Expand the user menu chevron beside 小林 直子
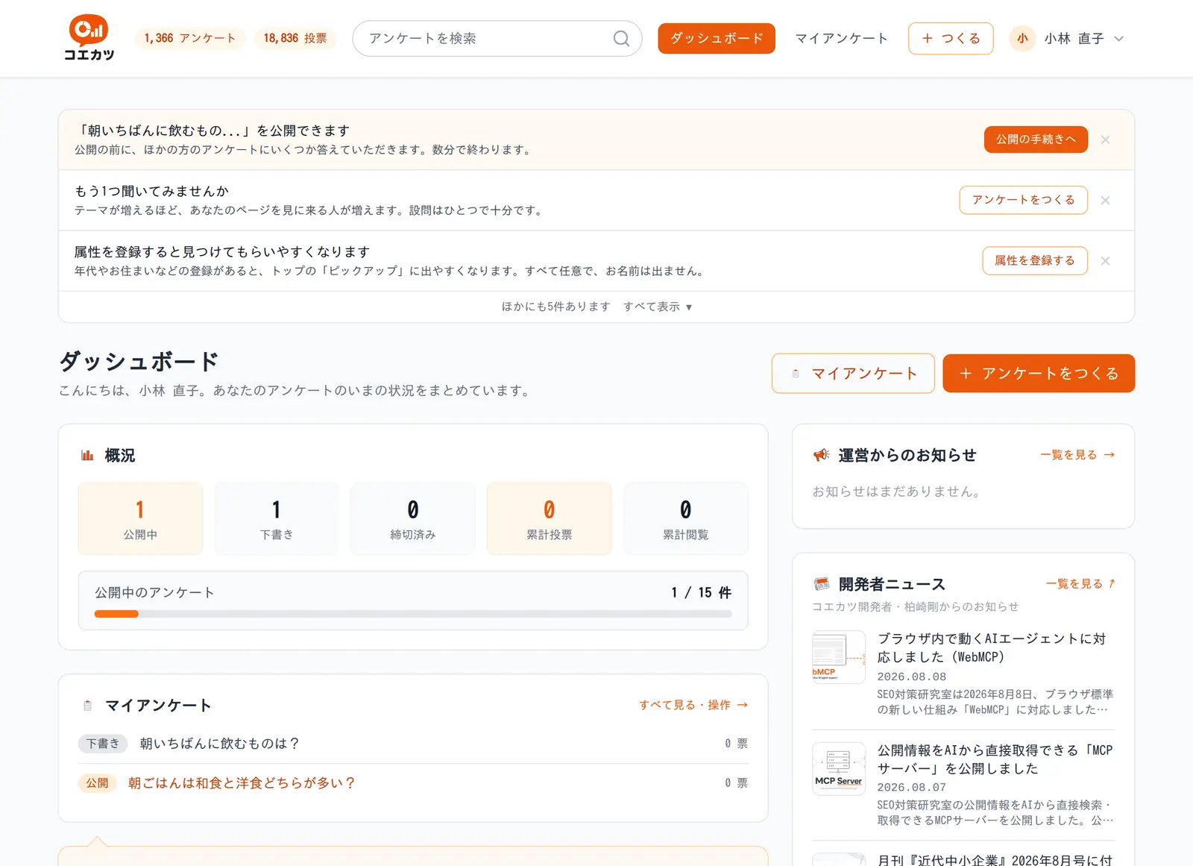Screen dimensions: 1193x866 [x=1118, y=39]
